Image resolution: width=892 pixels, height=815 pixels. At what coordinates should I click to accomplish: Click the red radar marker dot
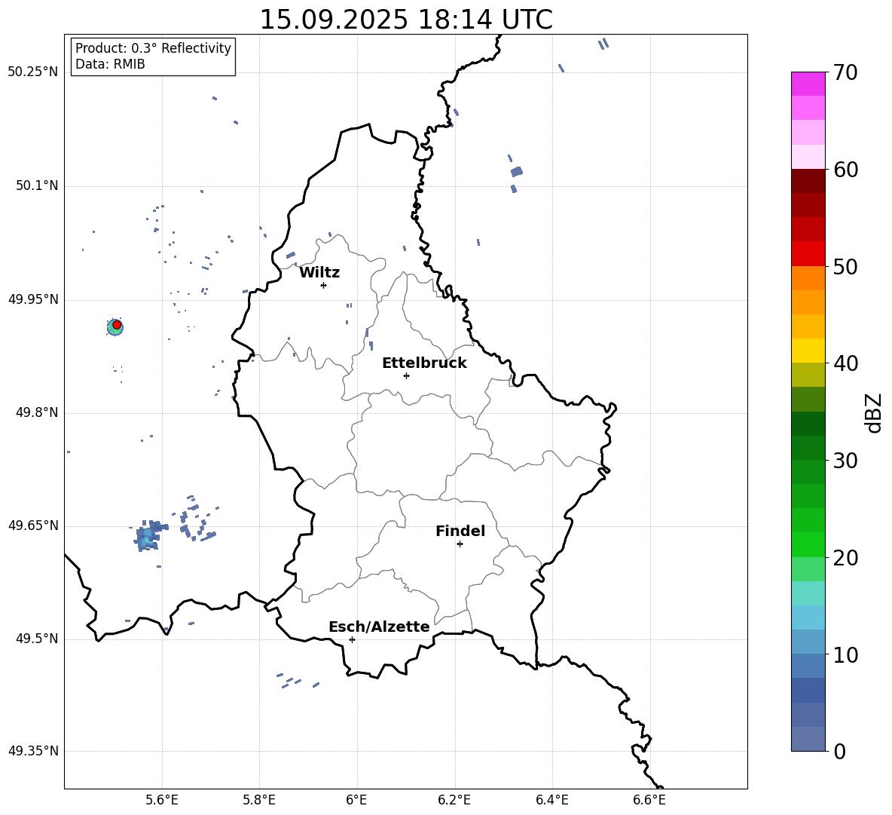117,325
